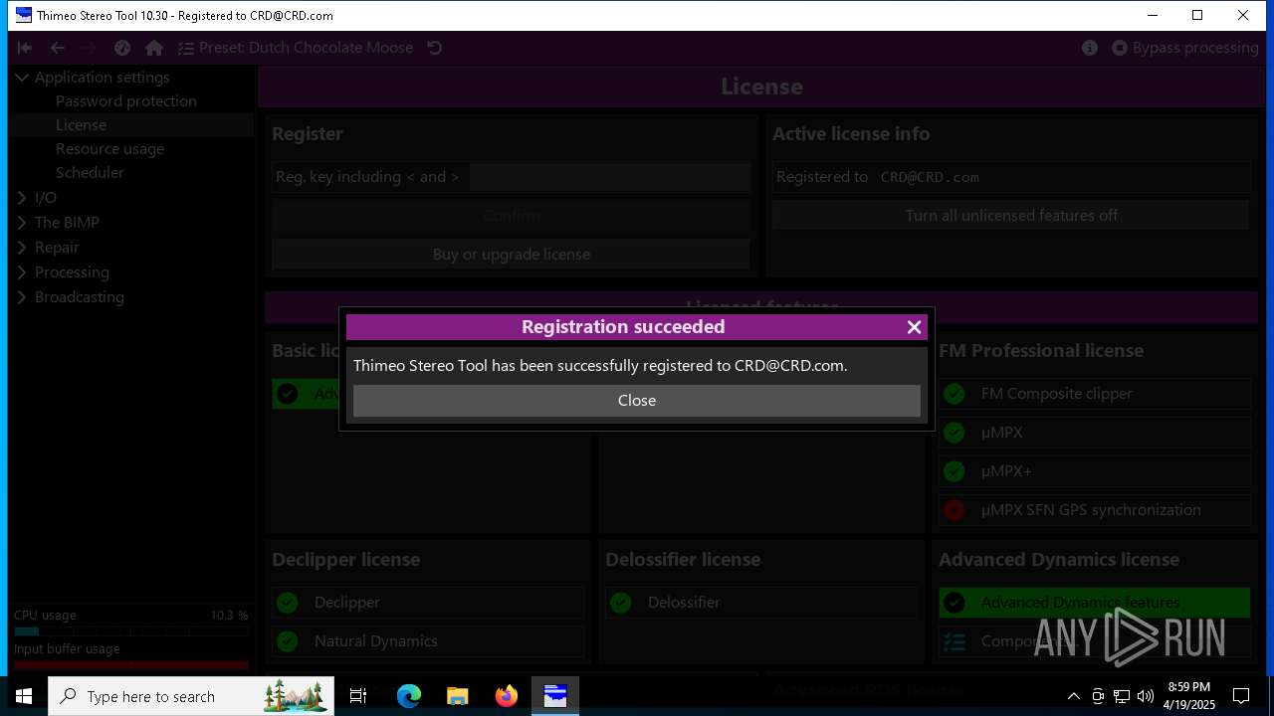
Task: Go to the Home icon
Action: point(154,48)
